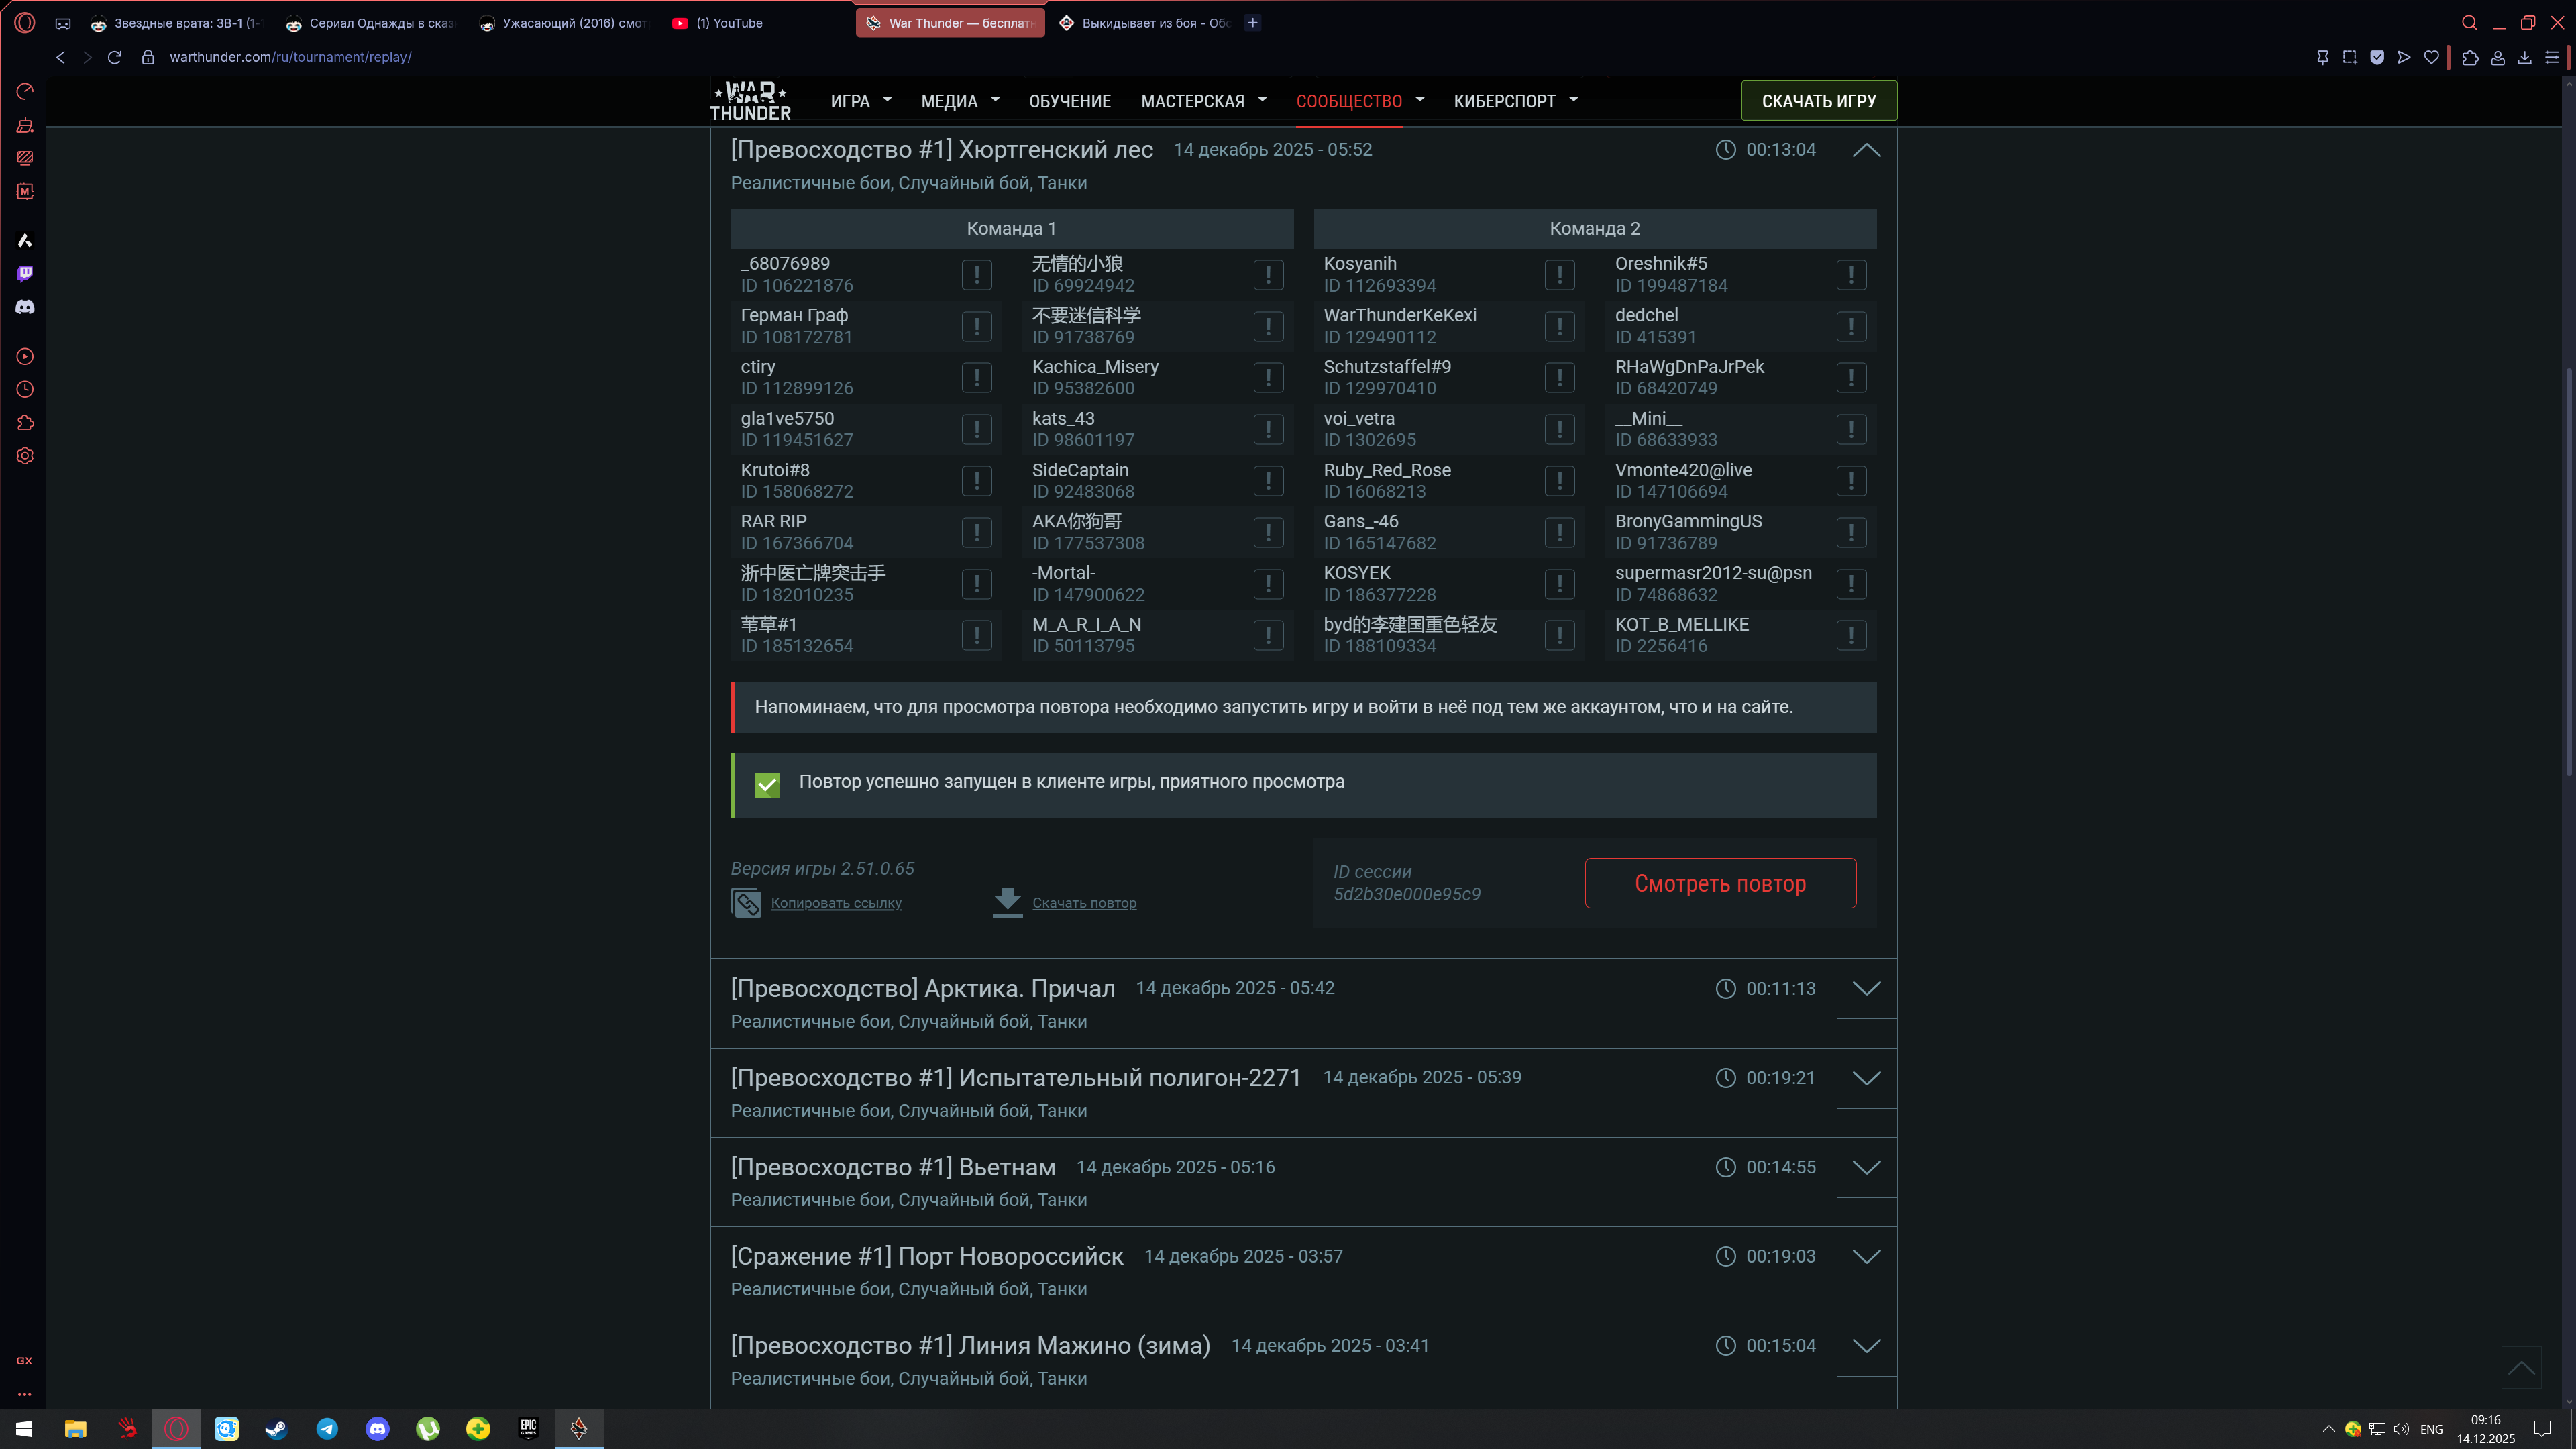Click the Скачать повтор link
Screen dimensions: 2576x1449
[1084, 903]
